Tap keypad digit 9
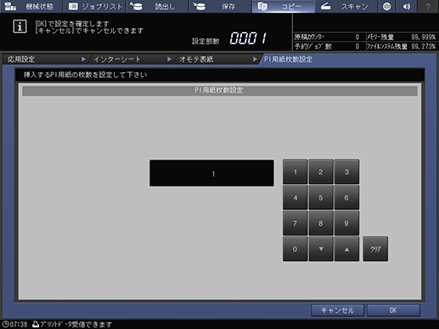 (346, 223)
